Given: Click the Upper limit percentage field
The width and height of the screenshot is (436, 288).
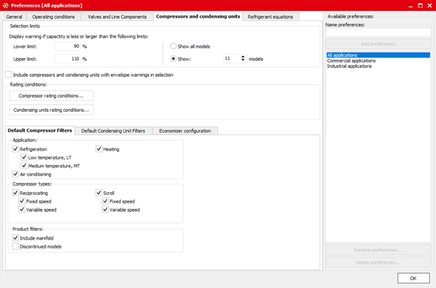Looking at the screenshot, I should coord(67,59).
